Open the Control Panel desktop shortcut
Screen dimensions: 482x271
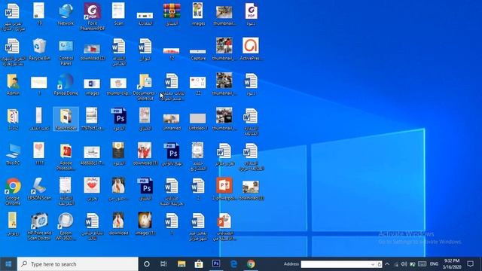pyautogui.click(x=66, y=52)
